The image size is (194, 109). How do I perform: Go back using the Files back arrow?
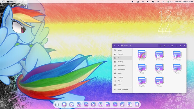pyautogui.click(x=115, y=46)
